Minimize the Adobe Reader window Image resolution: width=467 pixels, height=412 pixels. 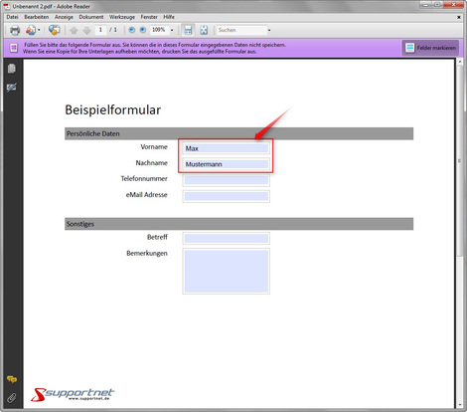click(426, 5)
